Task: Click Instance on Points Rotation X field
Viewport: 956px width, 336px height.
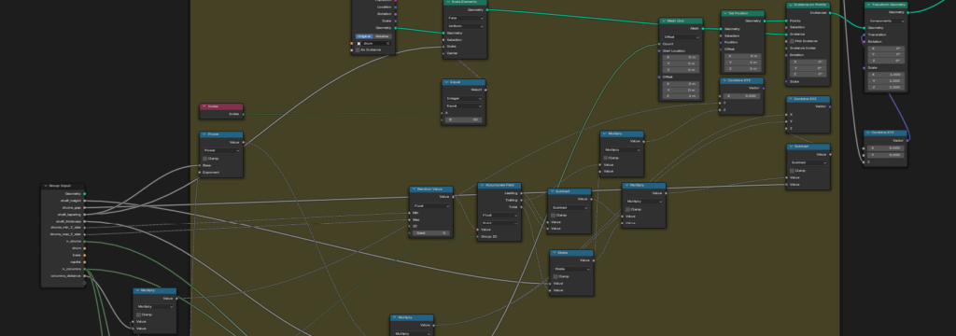Action: (808, 62)
